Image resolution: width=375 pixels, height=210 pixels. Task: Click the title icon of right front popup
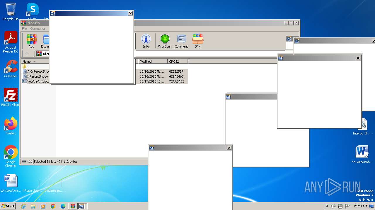[x=280, y=58]
